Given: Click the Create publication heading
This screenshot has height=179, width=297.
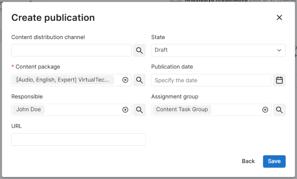Looking at the screenshot, I should (53, 18).
